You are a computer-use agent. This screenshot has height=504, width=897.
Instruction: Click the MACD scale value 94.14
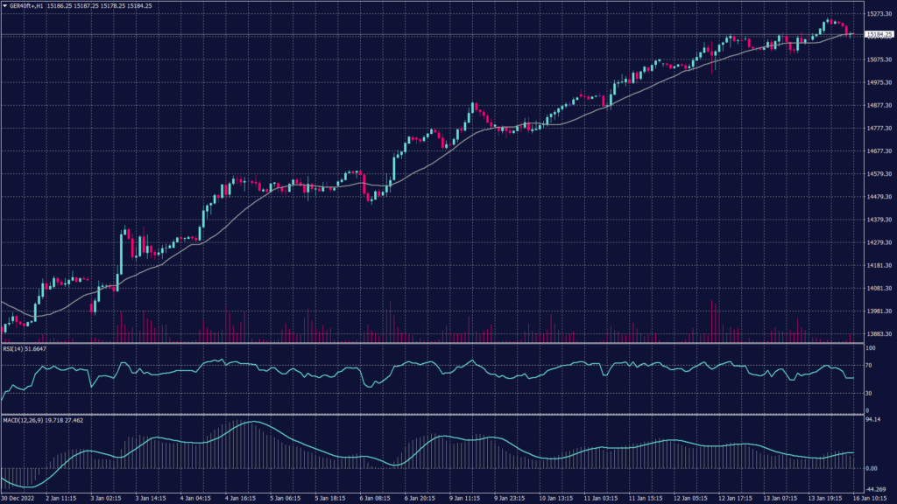[872, 420]
